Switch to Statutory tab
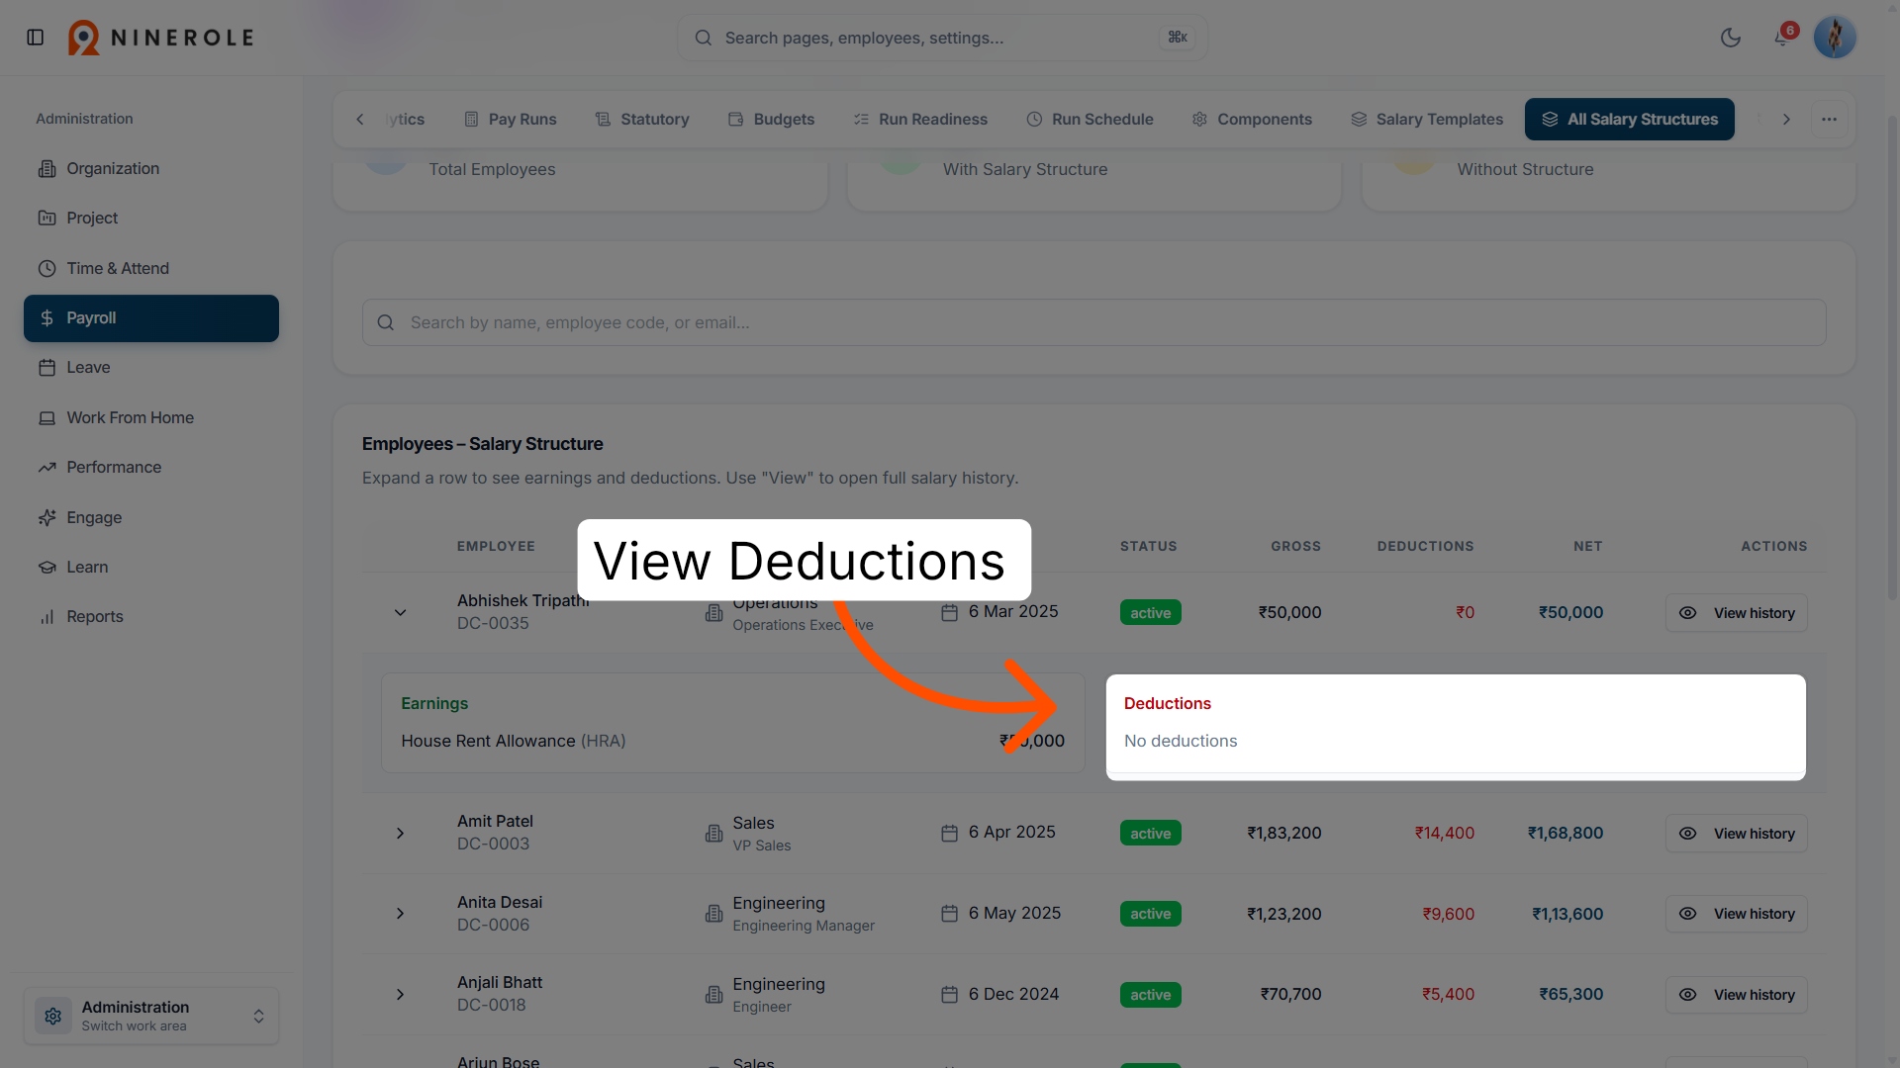Screen dimensions: 1900x1068 (642, 119)
